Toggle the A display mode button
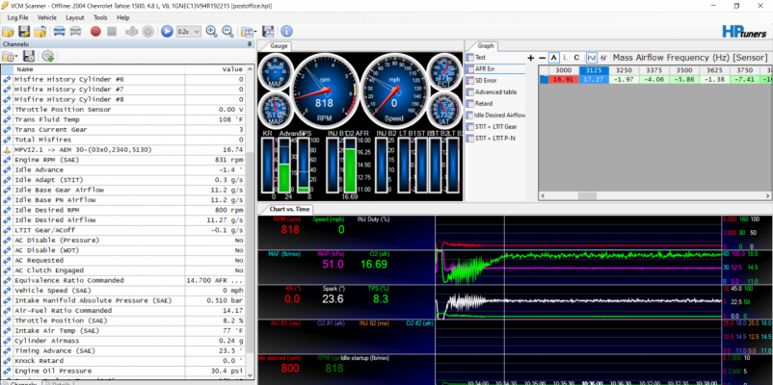 554,58
